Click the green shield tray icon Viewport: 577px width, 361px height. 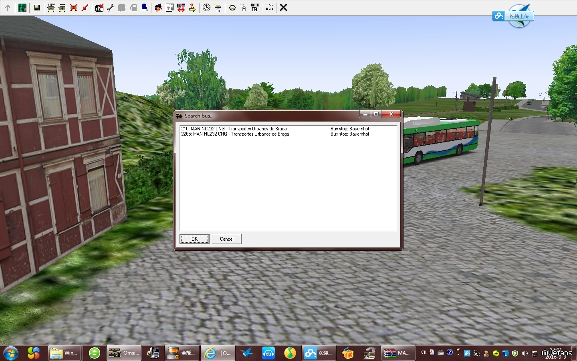coord(515,353)
